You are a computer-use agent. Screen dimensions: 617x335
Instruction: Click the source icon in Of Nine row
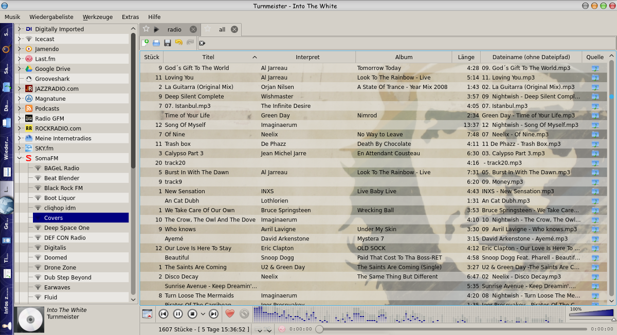(595, 135)
